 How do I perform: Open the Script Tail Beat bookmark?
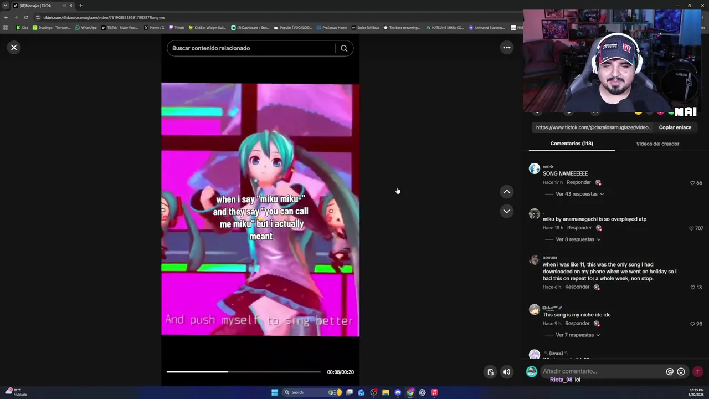(x=366, y=28)
